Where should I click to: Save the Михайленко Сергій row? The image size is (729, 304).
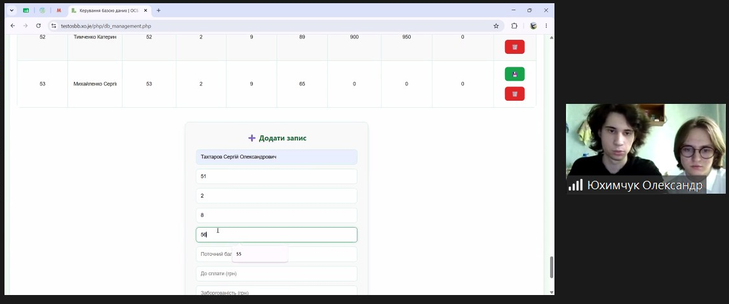(x=514, y=74)
